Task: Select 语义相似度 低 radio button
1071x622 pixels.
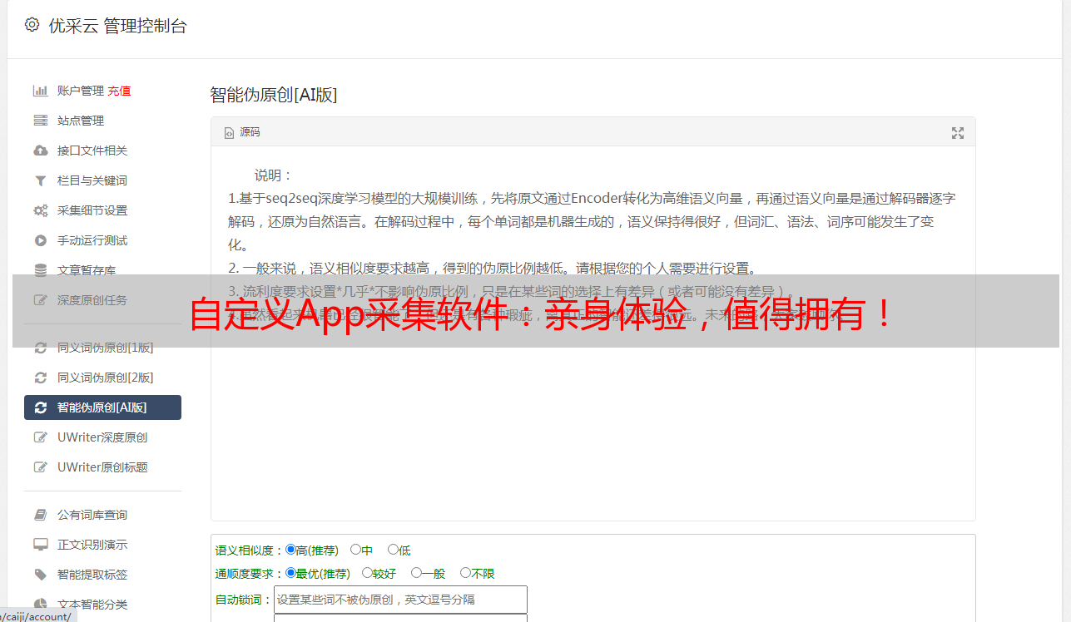Action: pyautogui.click(x=393, y=550)
